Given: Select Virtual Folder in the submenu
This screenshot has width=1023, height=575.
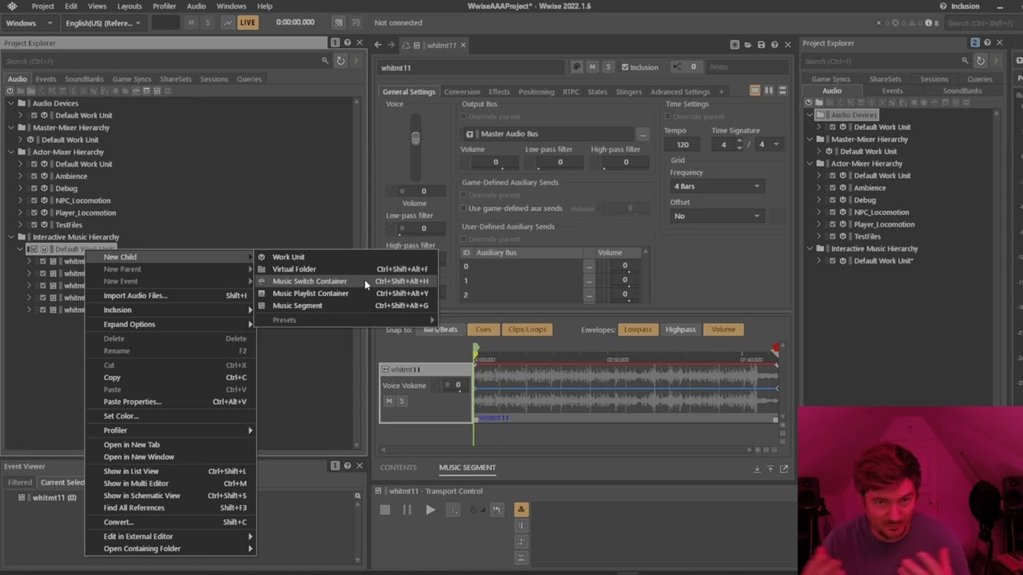Looking at the screenshot, I should point(344,269).
